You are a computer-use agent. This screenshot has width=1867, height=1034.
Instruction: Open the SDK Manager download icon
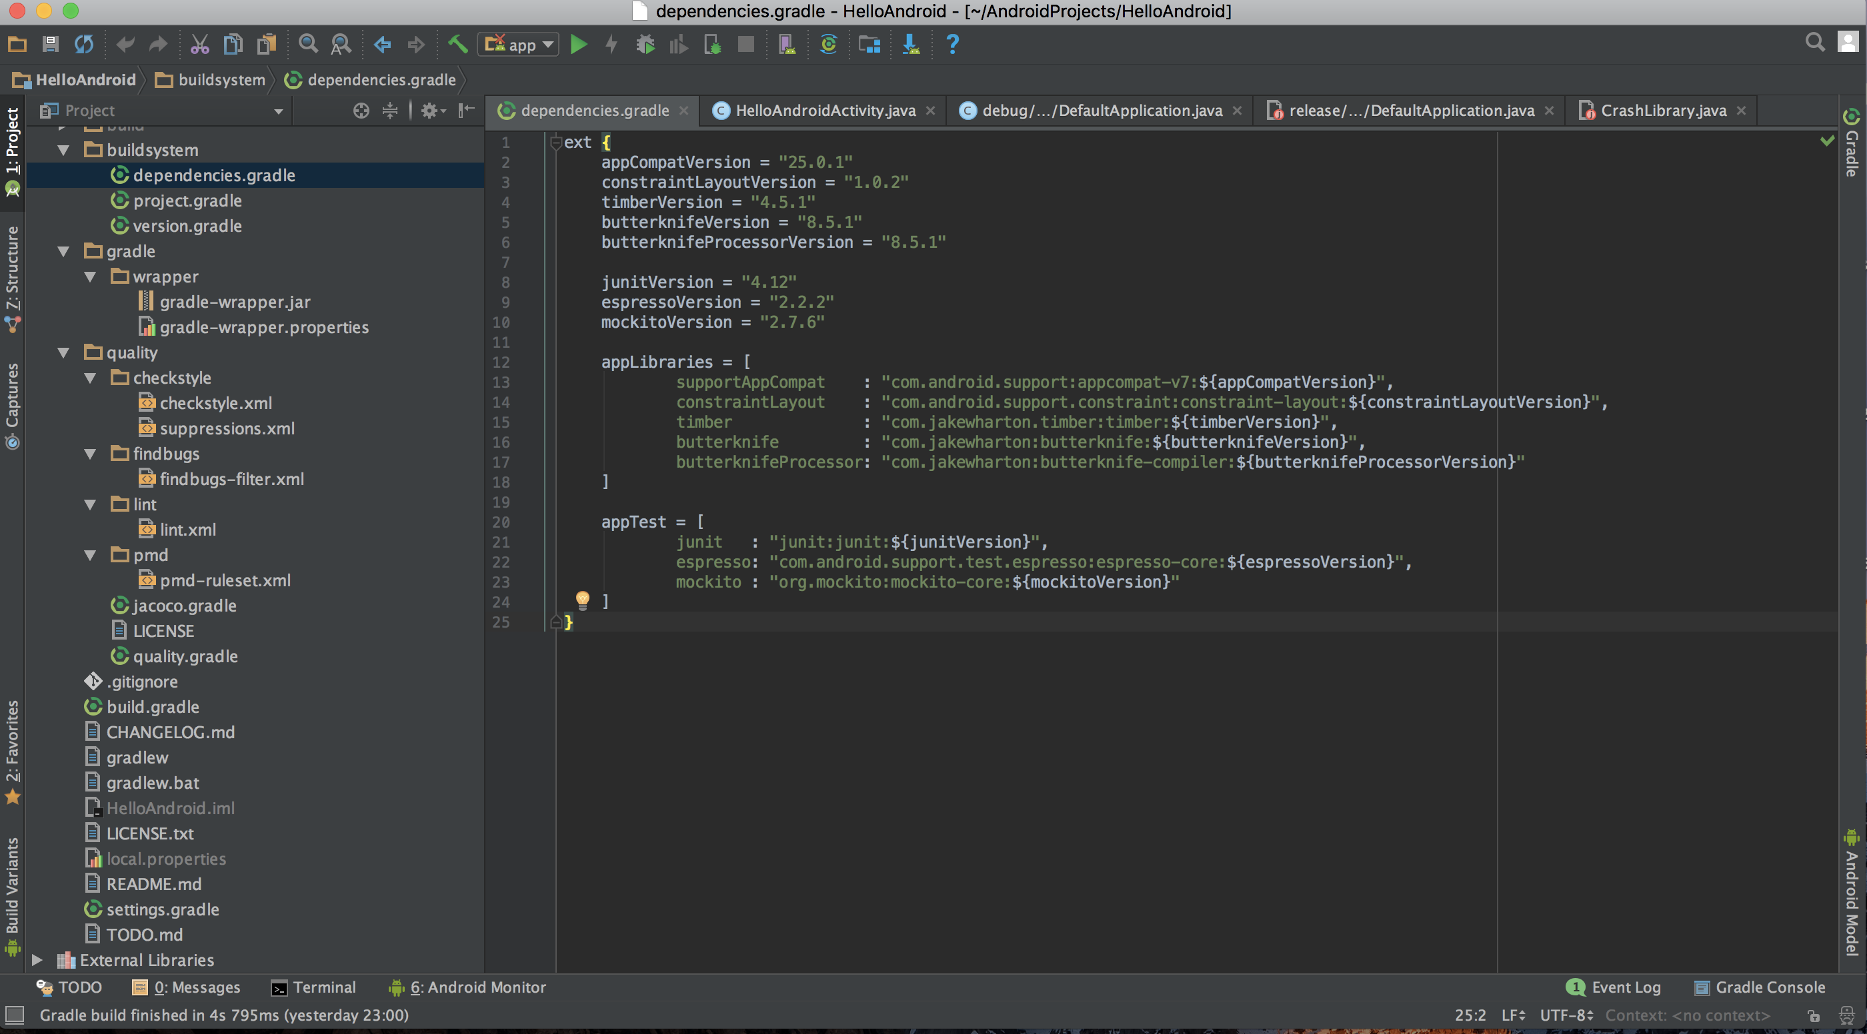tap(910, 45)
